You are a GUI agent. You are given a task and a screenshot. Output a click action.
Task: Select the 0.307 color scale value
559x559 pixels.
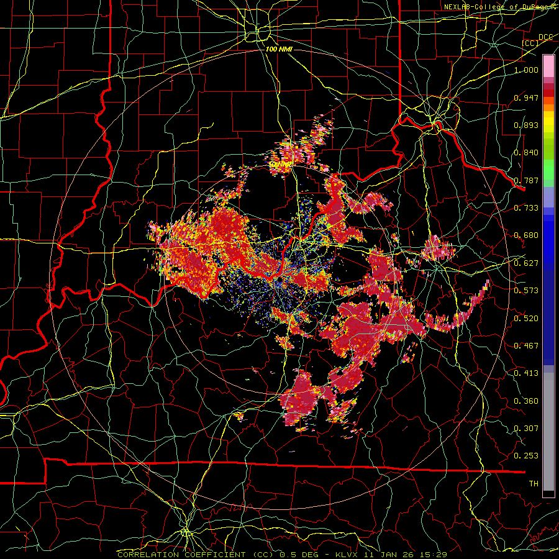[x=526, y=428]
